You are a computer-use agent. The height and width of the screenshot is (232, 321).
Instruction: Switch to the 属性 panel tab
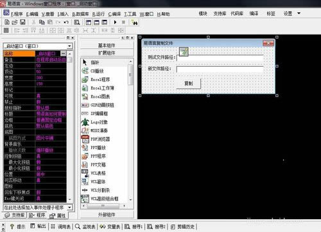[x=58, y=215]
